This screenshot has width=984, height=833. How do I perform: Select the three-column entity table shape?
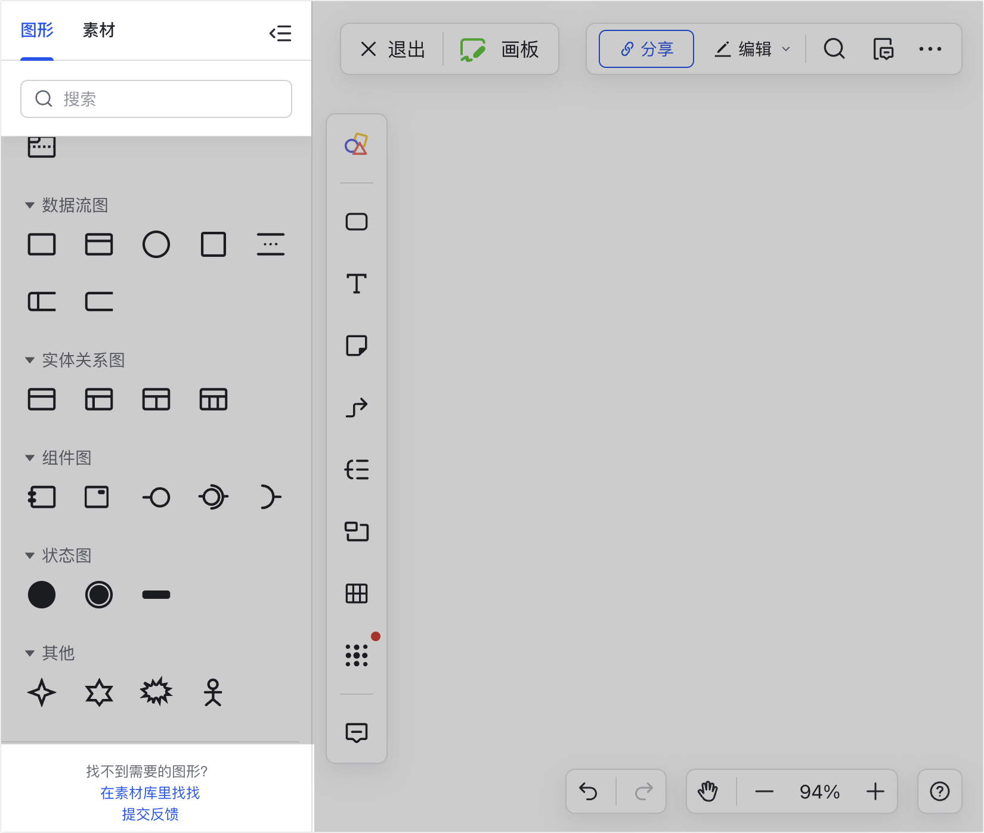point(213,399)
